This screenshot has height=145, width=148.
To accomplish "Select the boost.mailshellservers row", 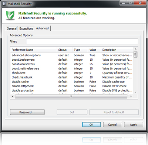I will coord(72,68).
